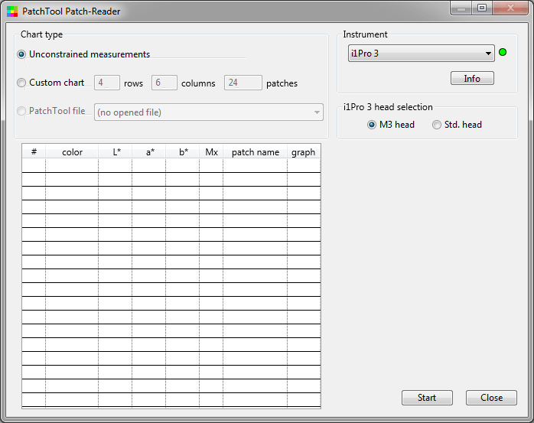Click the color column header

[72, 152]
